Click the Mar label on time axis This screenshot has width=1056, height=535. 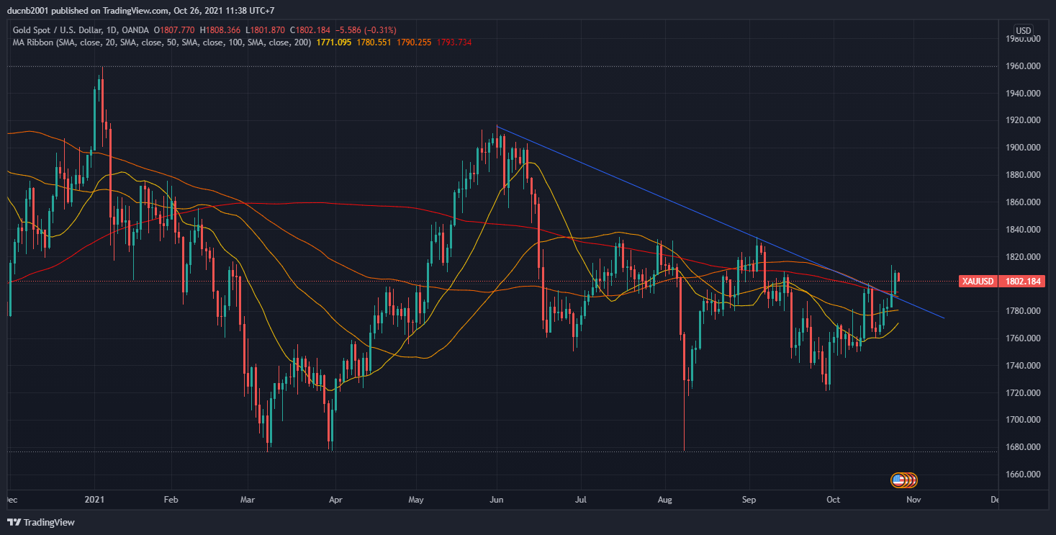coord(247,498)
